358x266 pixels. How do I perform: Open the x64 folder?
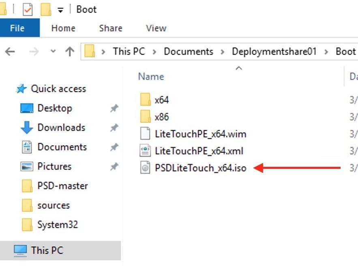click(x=161, y=100)
